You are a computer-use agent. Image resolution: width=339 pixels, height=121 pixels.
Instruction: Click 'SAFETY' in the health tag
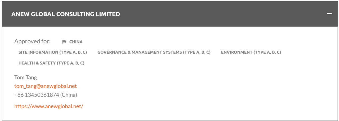(48, 63)
